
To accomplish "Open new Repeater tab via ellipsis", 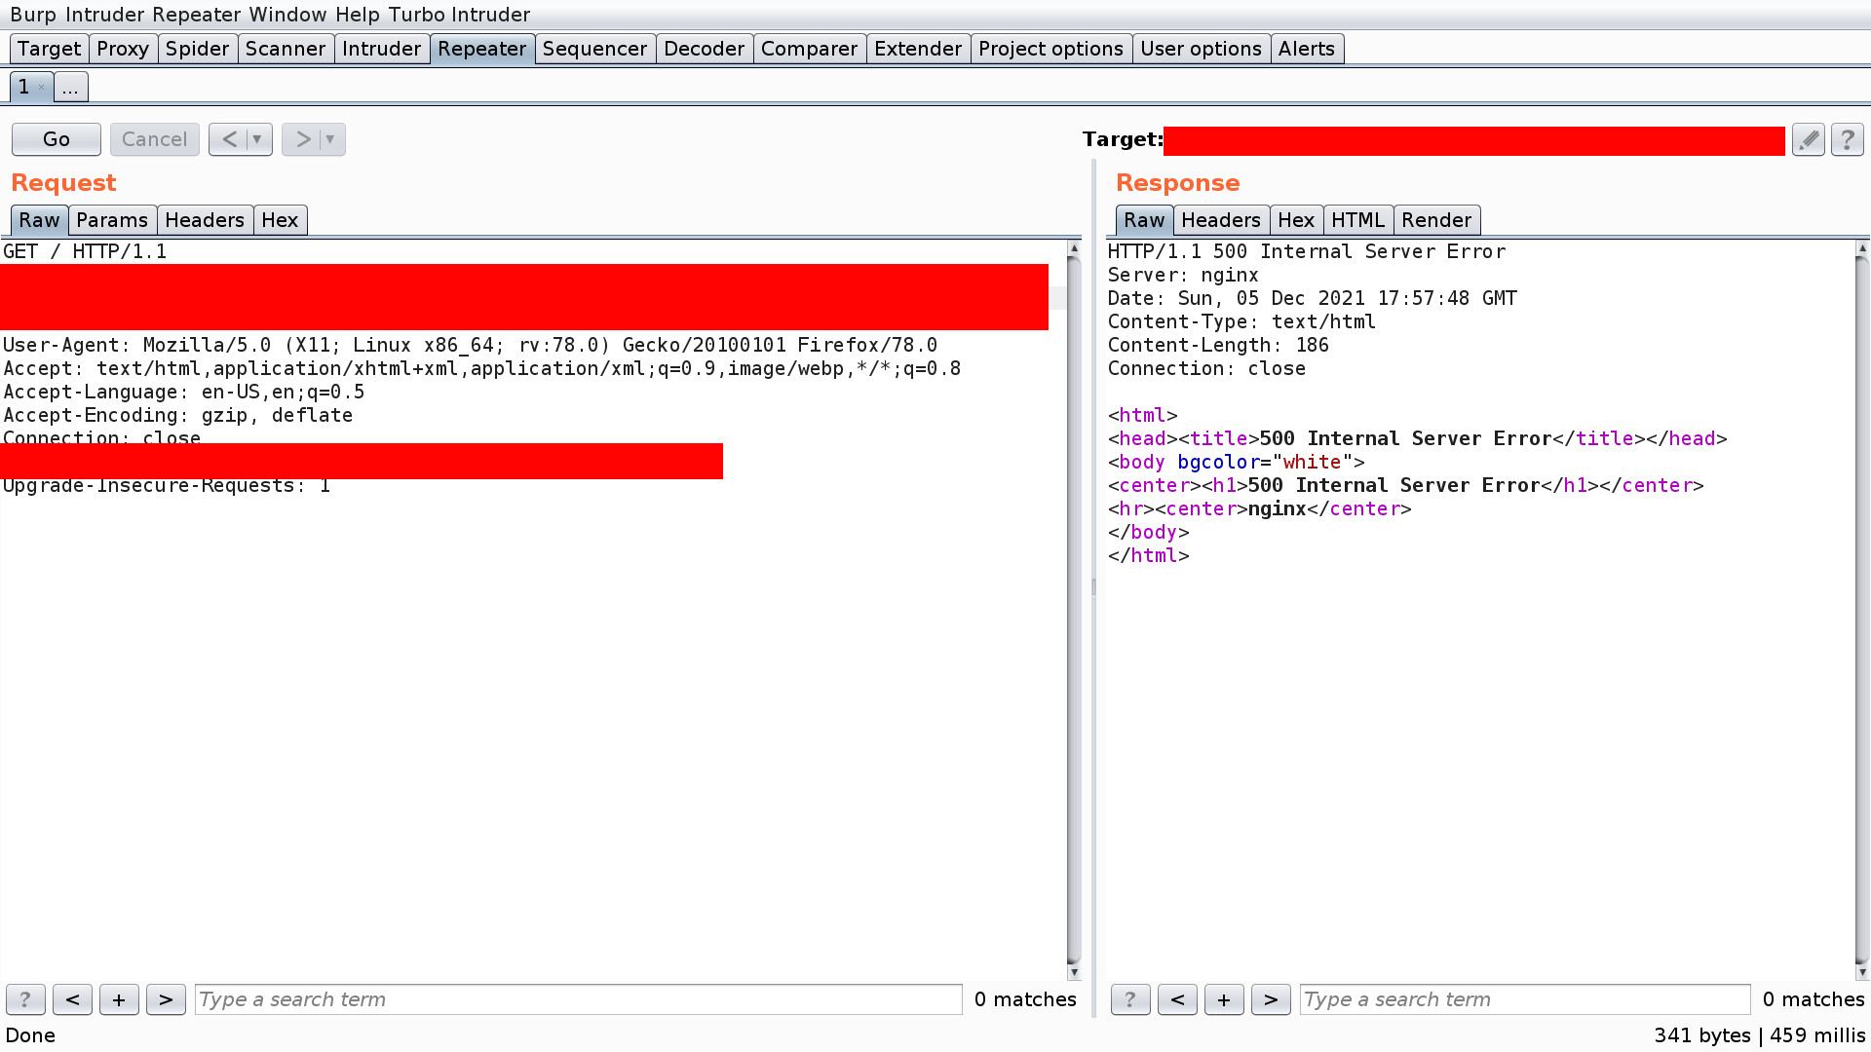I will click(70, 87).
